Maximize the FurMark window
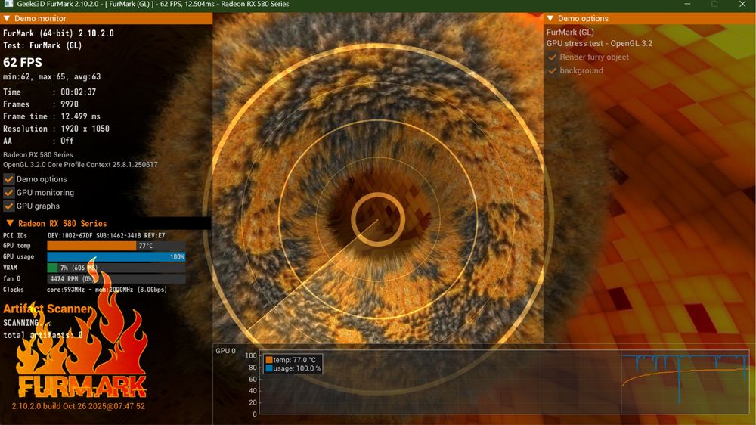Viewport: 756px width, 425px height. coord(714,4)
